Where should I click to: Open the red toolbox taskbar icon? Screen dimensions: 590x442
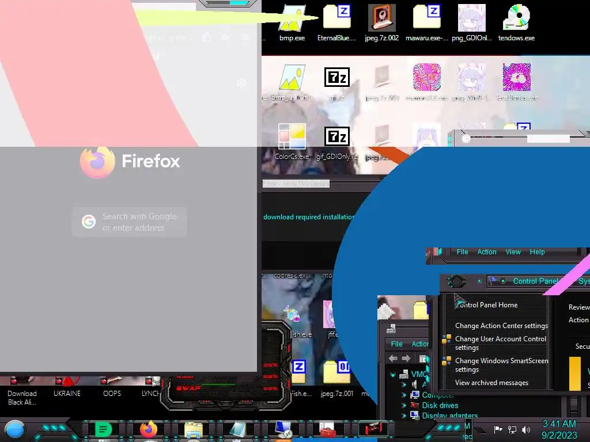point(327,429)
